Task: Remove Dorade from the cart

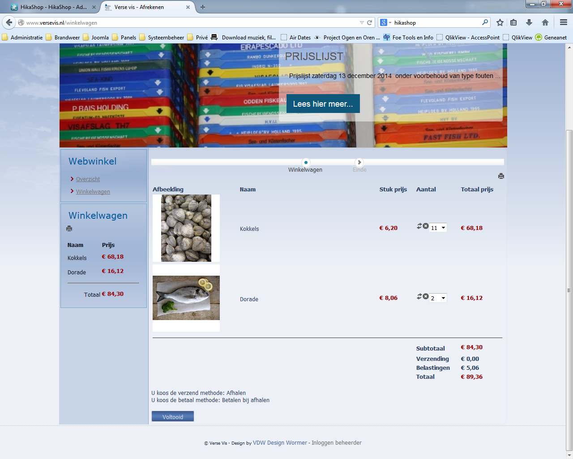Action: click(426, 296)
